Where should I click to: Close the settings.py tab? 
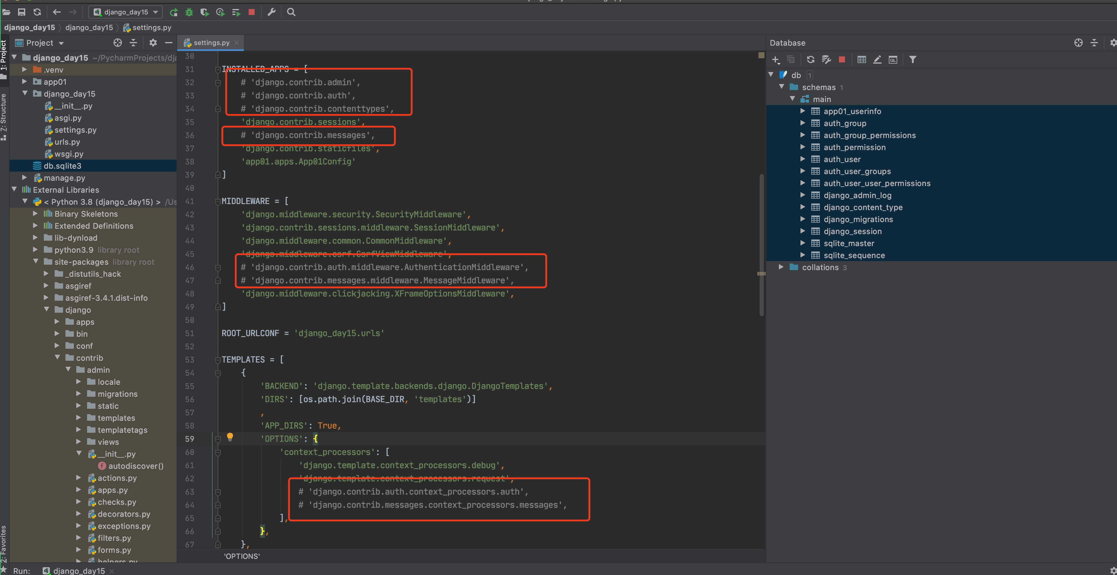[x=237, y=42]
